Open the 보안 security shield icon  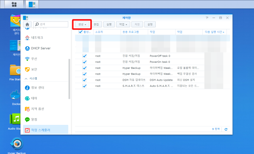tap(27, 70)
